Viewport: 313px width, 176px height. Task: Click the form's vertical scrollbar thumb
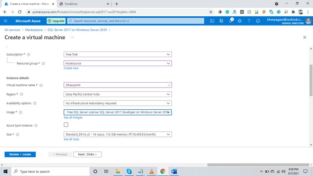point(311,80)
